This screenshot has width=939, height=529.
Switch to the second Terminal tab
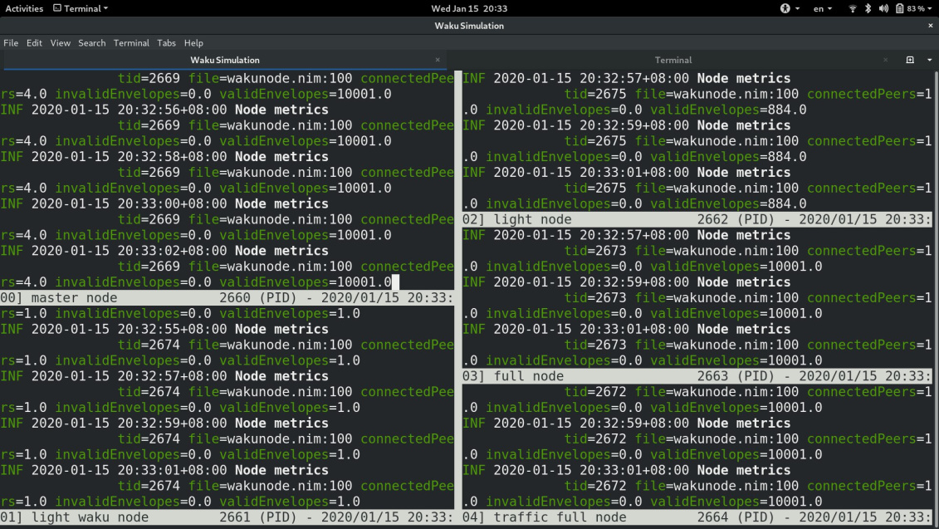672,60
